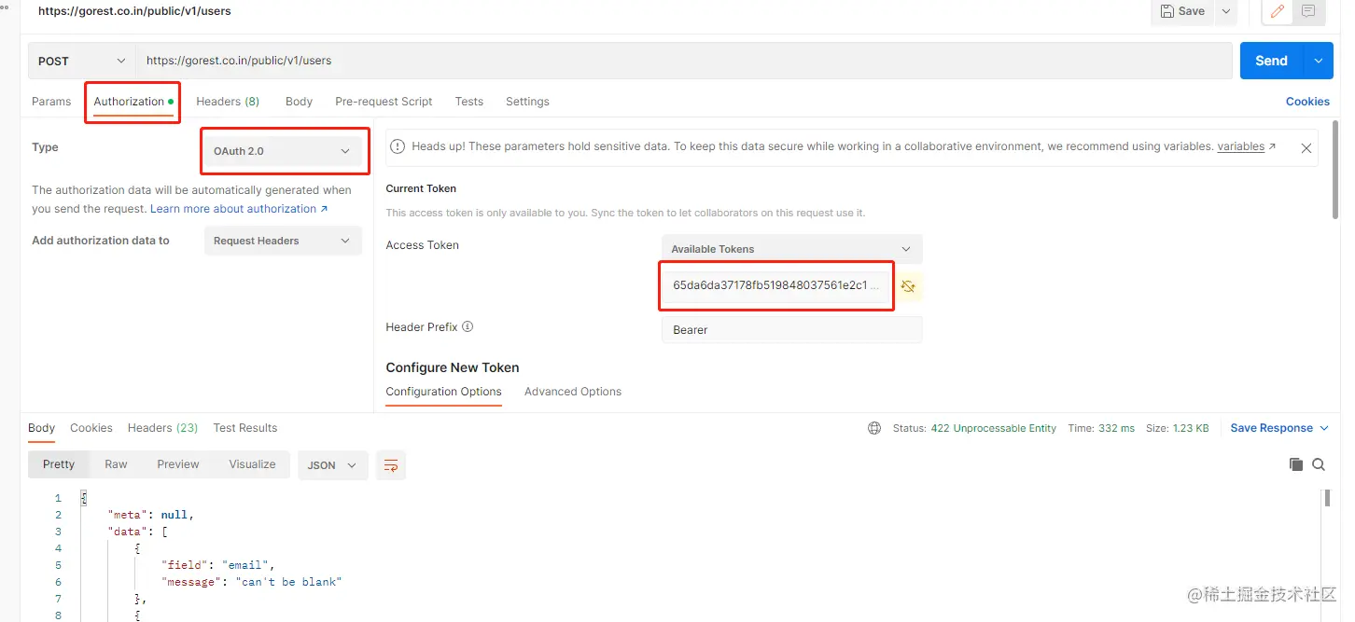Open the edit pencil icon
1355x622 pixels.
click(1277, 11)
